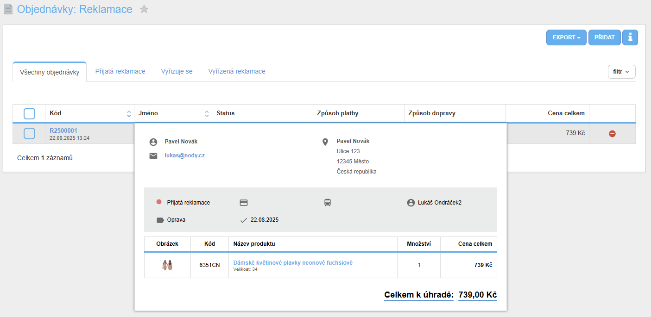Switch to the Přijatá reklamace tab
Screen dimensions: 651x317
pyautogui.click(x=120, y=71)
